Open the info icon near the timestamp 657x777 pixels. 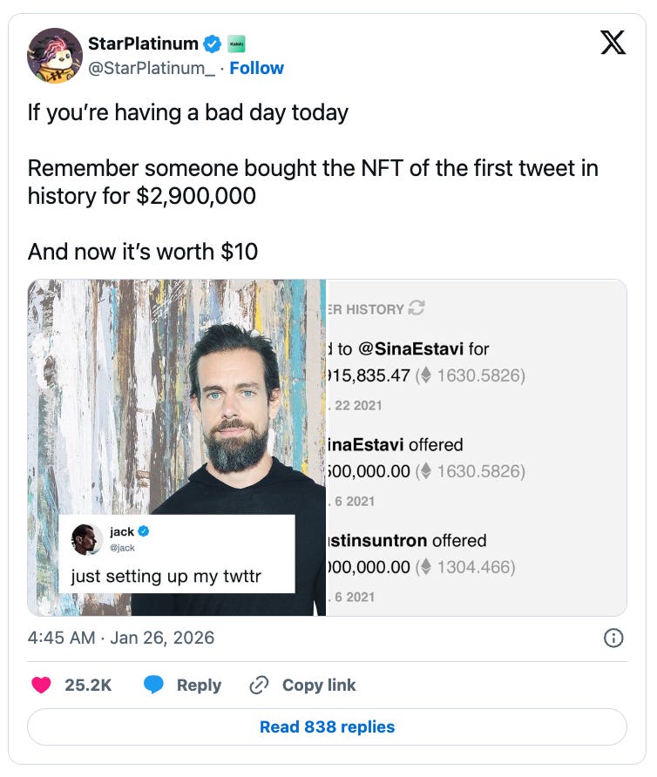[x=613, y=638]
